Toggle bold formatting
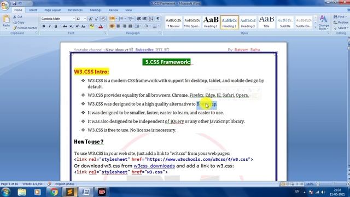The width and height of the screenshot is (350, 197). pyautogui.click(x=44, y=26)
